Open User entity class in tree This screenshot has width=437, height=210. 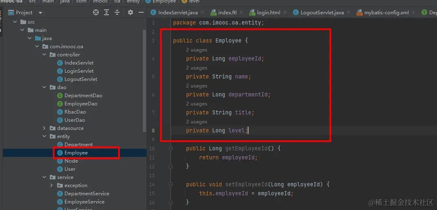[70, 169]
